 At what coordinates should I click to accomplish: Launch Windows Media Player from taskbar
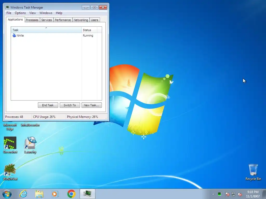pyautogui.click(x=55, y=194)
